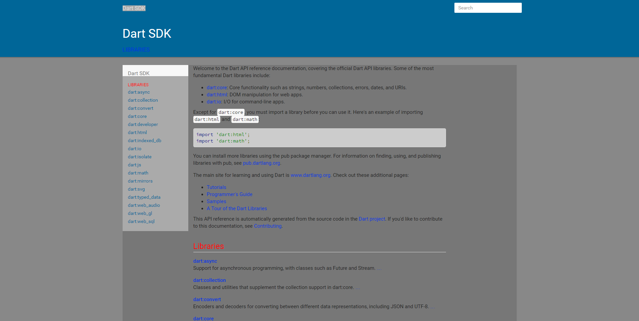Click the large Dart SDK page title
The height and width of the screenshot is (321, 639).
pos(147,34)
